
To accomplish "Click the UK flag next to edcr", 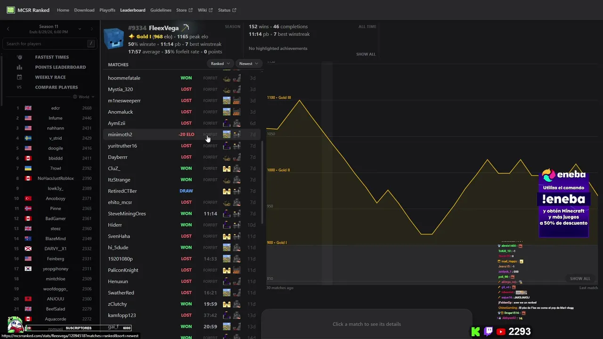I will [x=28, y=108].
